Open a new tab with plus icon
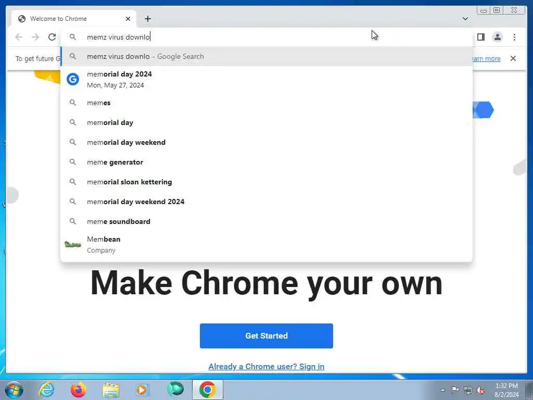 (x=147, y=19)
